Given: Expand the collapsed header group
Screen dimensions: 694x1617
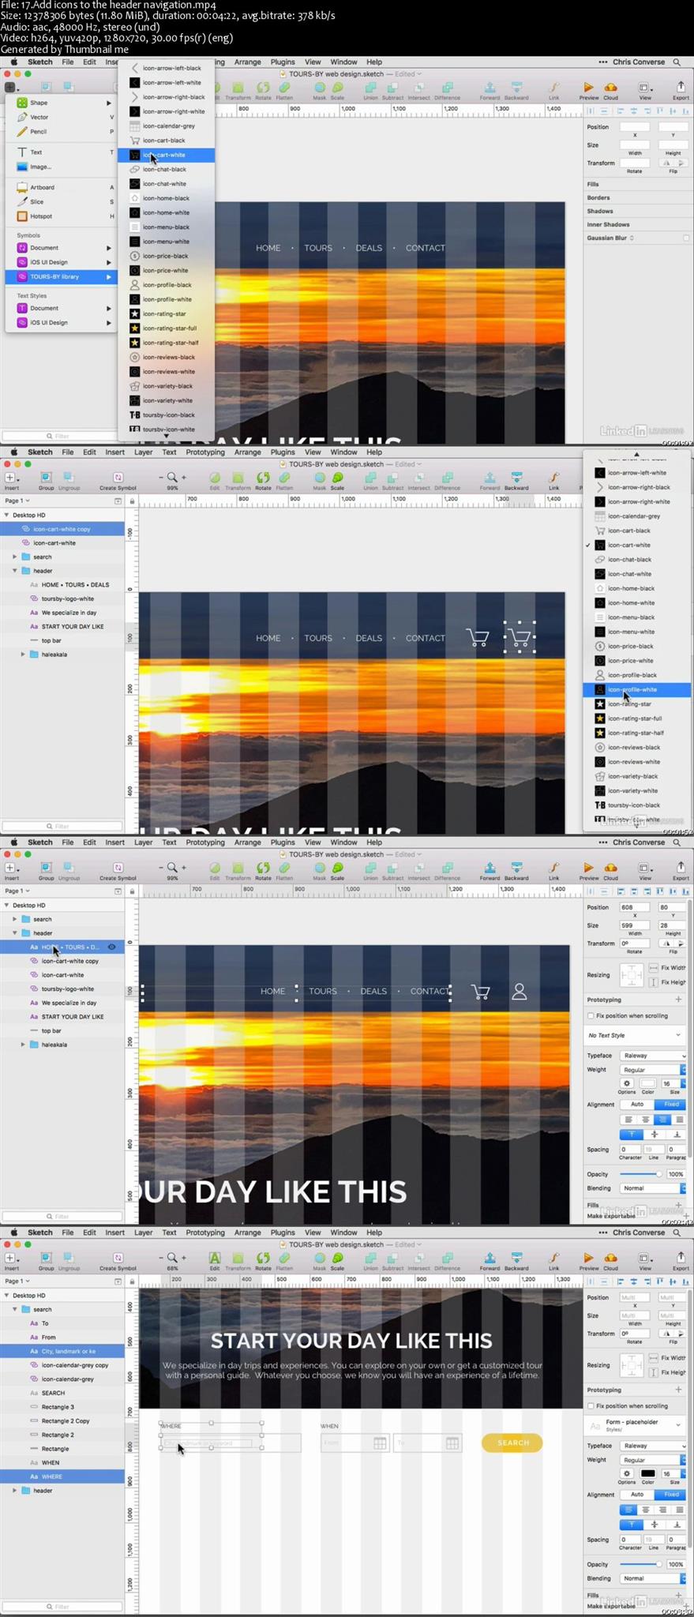Looking at the screenshot, I should 15,1491.
